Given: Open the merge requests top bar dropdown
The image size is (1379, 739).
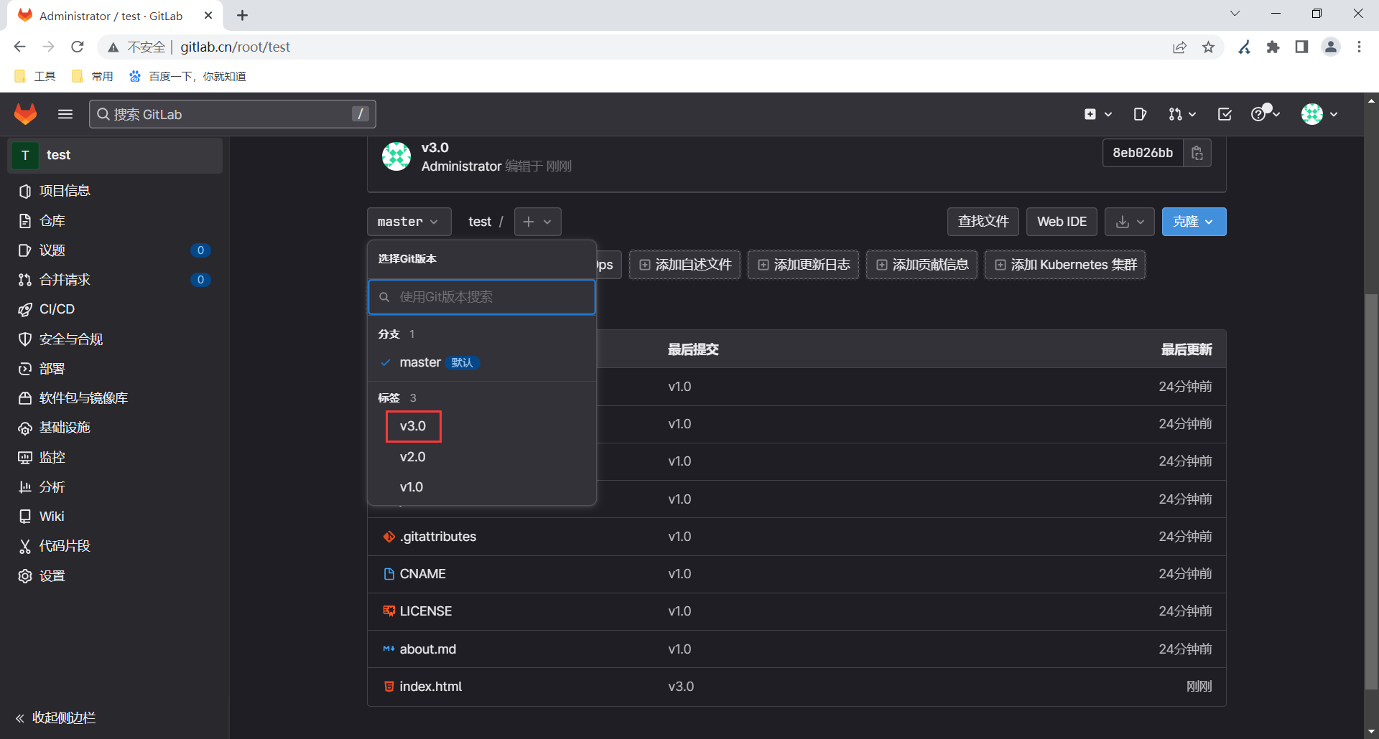Looking at the screenshot, I should [1181, 114].
